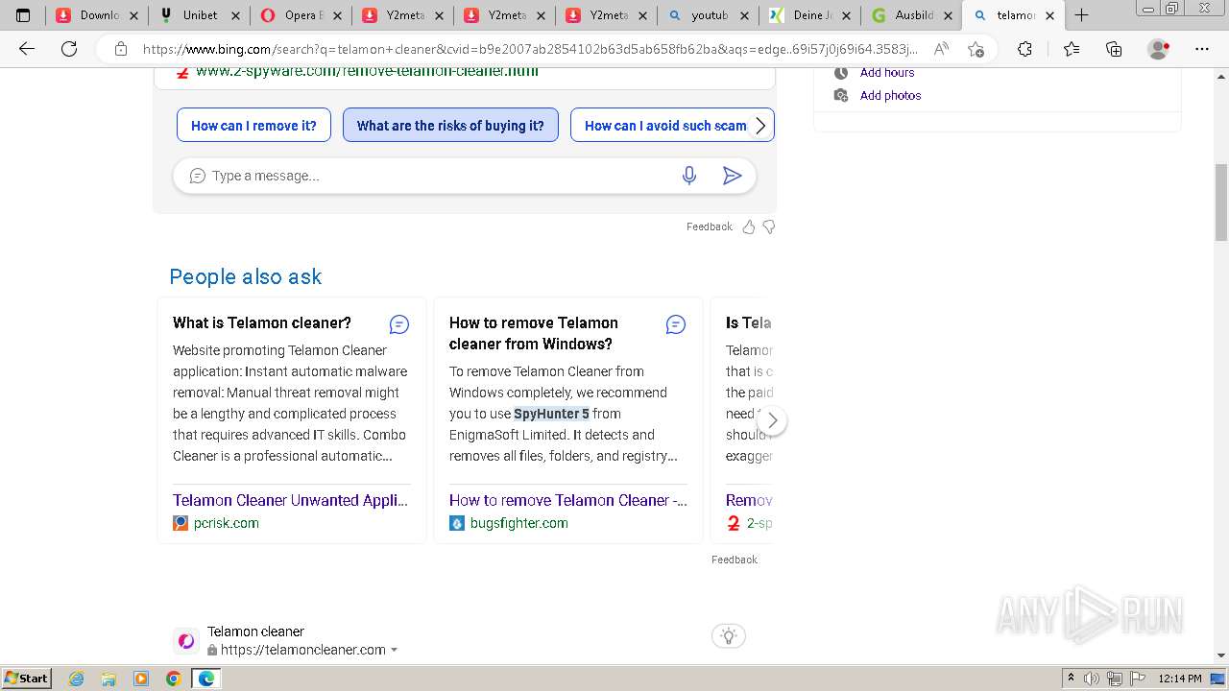
Task: Give thumbs up feedback
Action: (749, 226)
